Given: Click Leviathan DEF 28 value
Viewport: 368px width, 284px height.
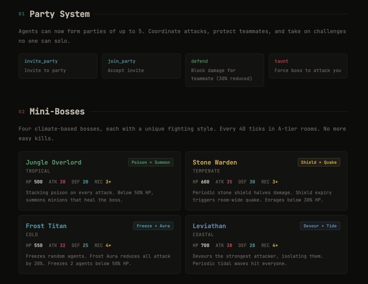Looking at the screenshot, I should point(252,245).
